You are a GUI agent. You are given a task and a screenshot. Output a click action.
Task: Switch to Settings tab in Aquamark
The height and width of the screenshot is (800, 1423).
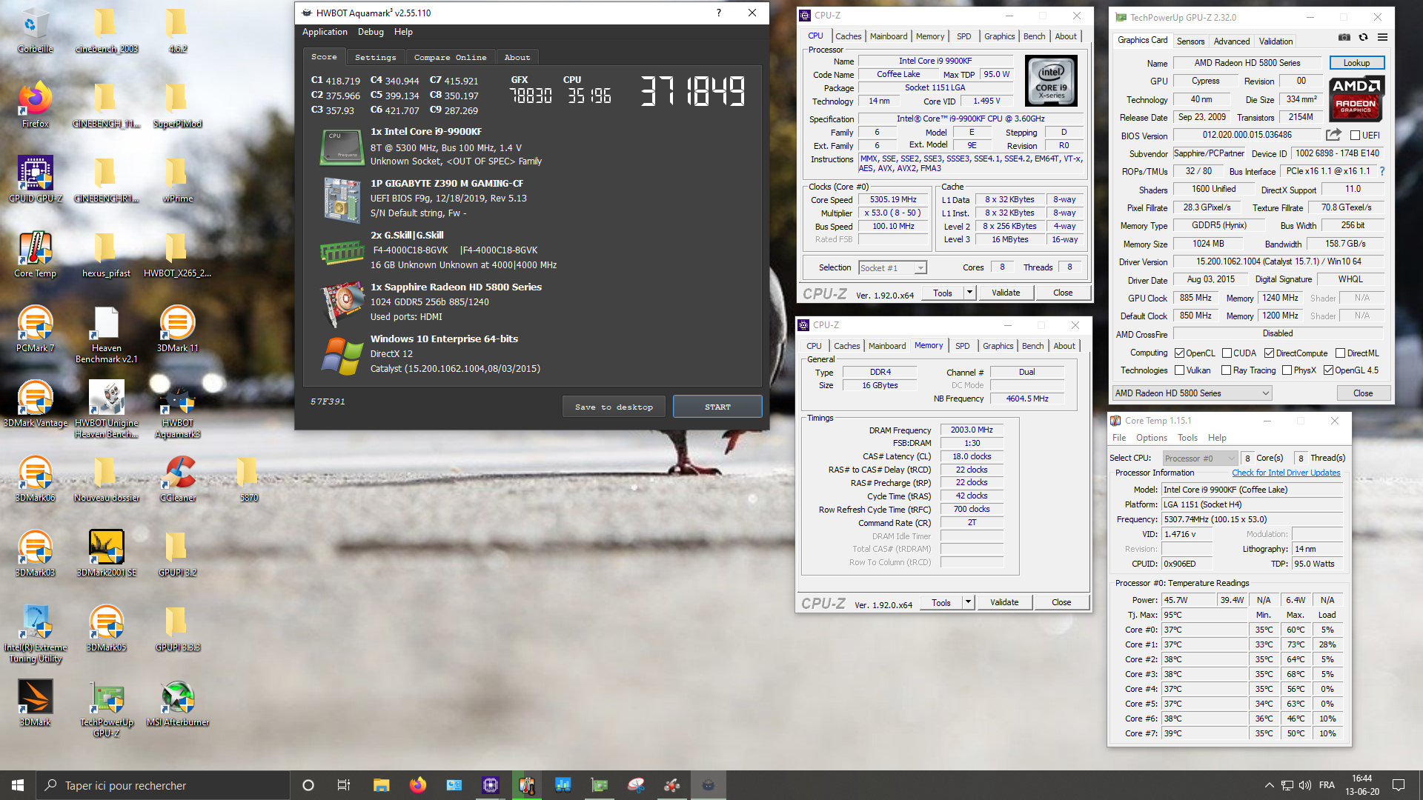tap(375, 57)
